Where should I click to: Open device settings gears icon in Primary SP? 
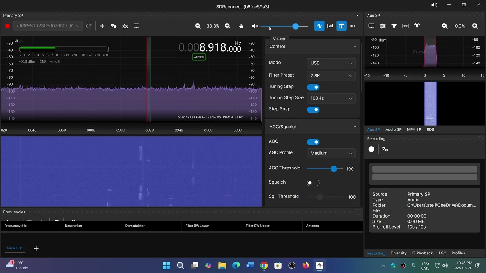(114, 26)
